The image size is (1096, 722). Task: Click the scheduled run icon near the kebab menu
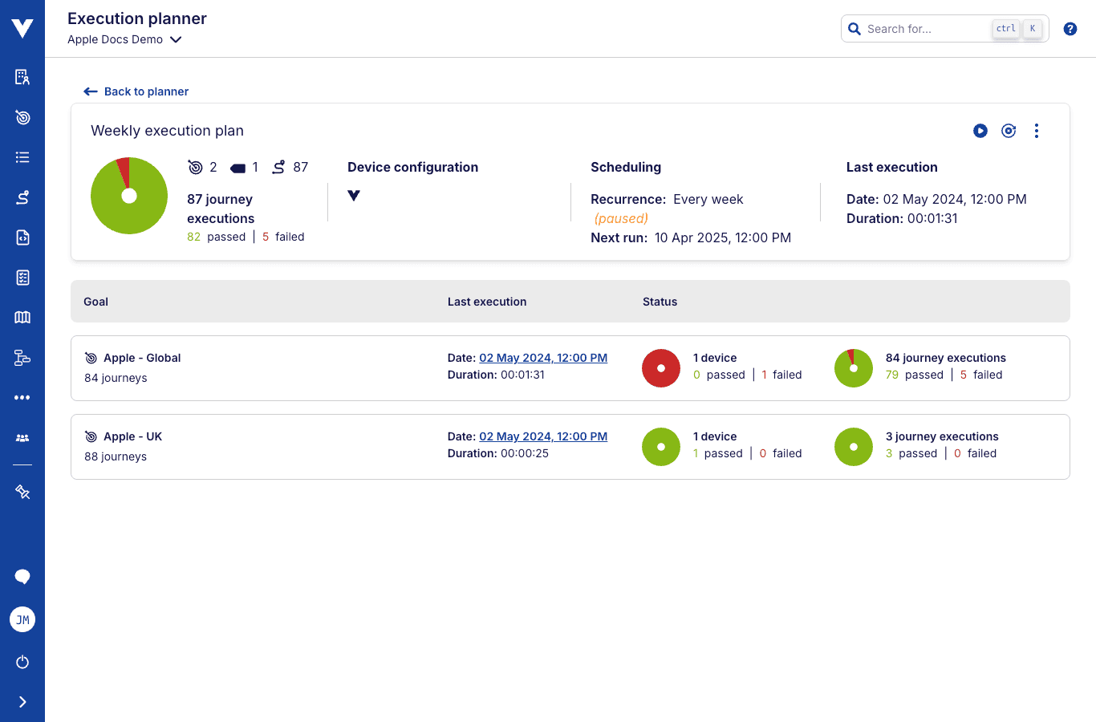(1009, 130)
